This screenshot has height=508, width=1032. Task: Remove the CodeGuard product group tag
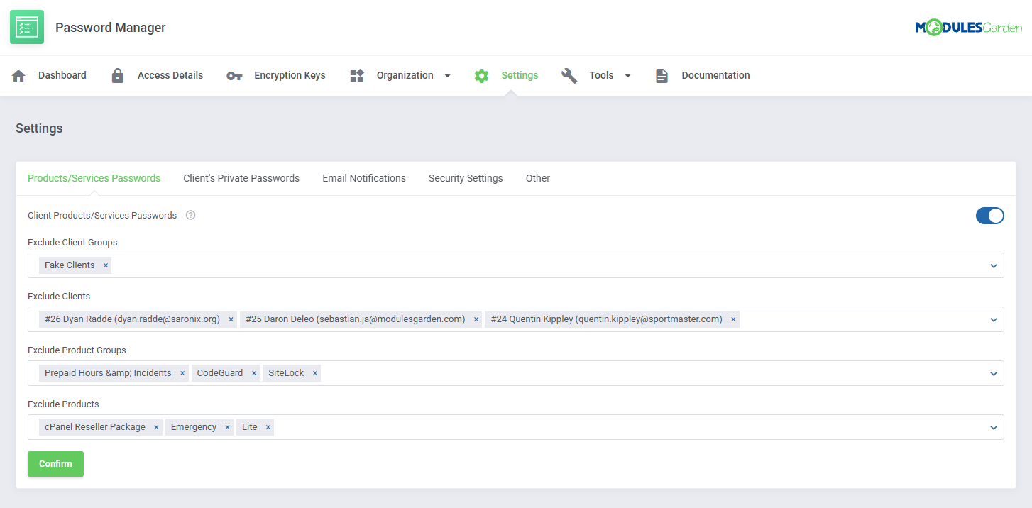(x=253, y=373)
